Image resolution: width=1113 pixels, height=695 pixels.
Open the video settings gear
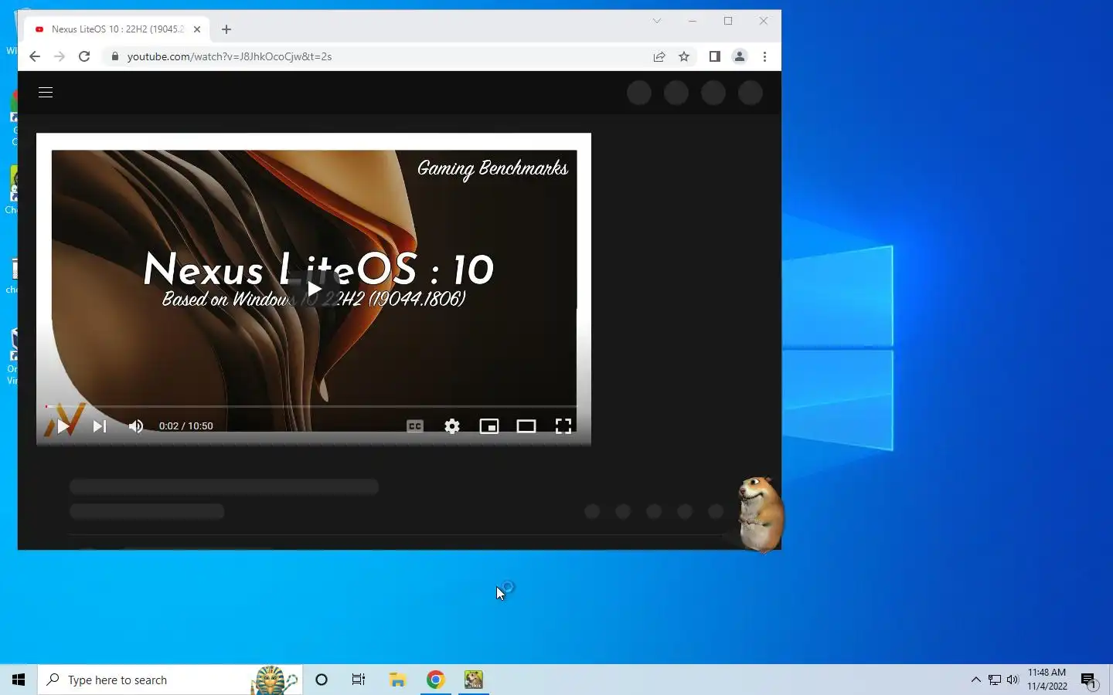click(x=452, y=426)
